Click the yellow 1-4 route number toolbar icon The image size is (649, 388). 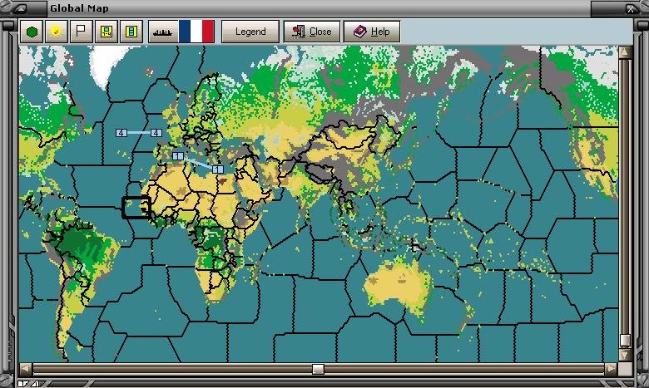click(x=107, y=32)
